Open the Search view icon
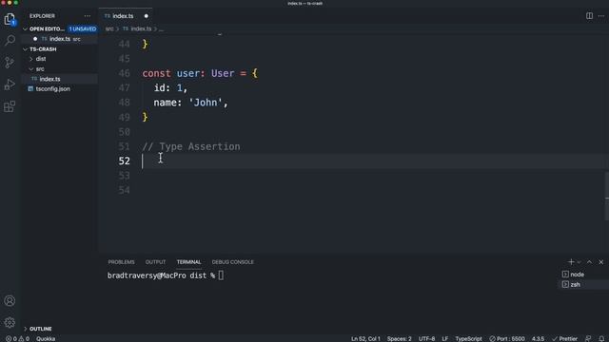609x342 pixels. [x=10, y=40]
